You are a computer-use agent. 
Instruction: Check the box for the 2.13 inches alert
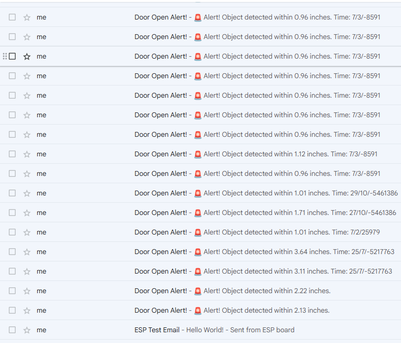tap(12, 310)
